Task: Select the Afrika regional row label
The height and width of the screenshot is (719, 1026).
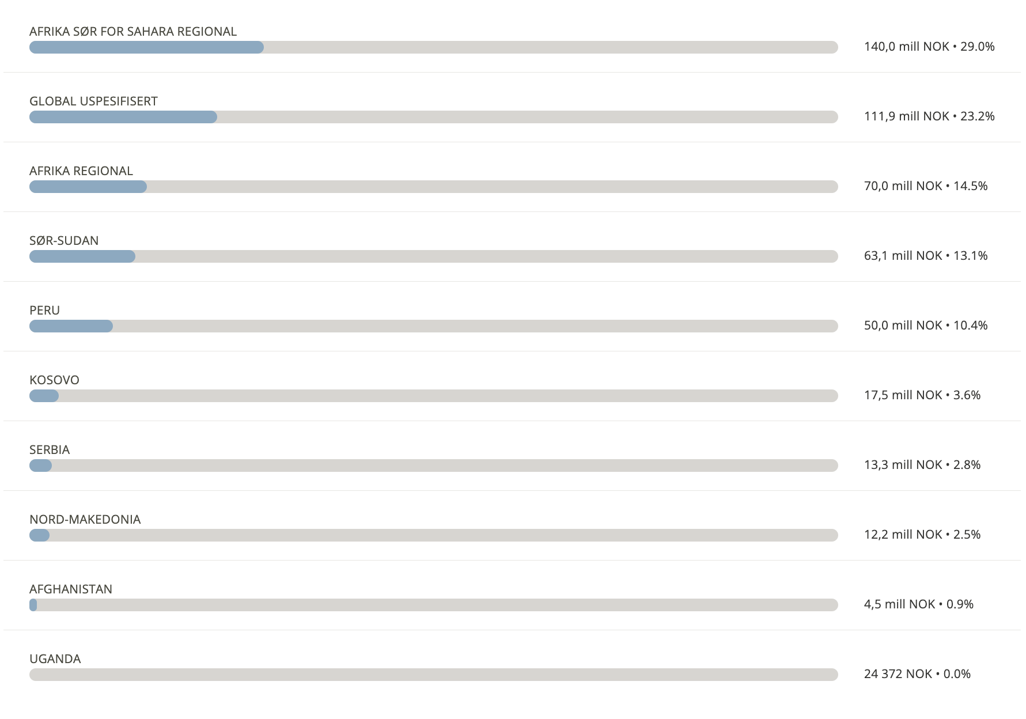Action: (81, 171)
